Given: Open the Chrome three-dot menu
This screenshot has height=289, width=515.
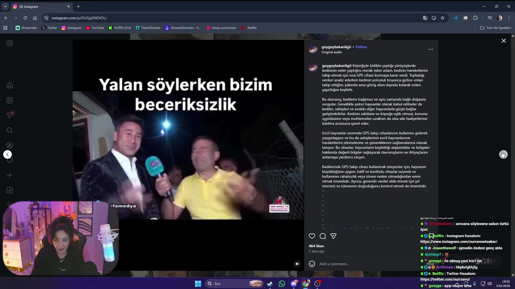Looking at the screenshot, I should pos(509,18).
